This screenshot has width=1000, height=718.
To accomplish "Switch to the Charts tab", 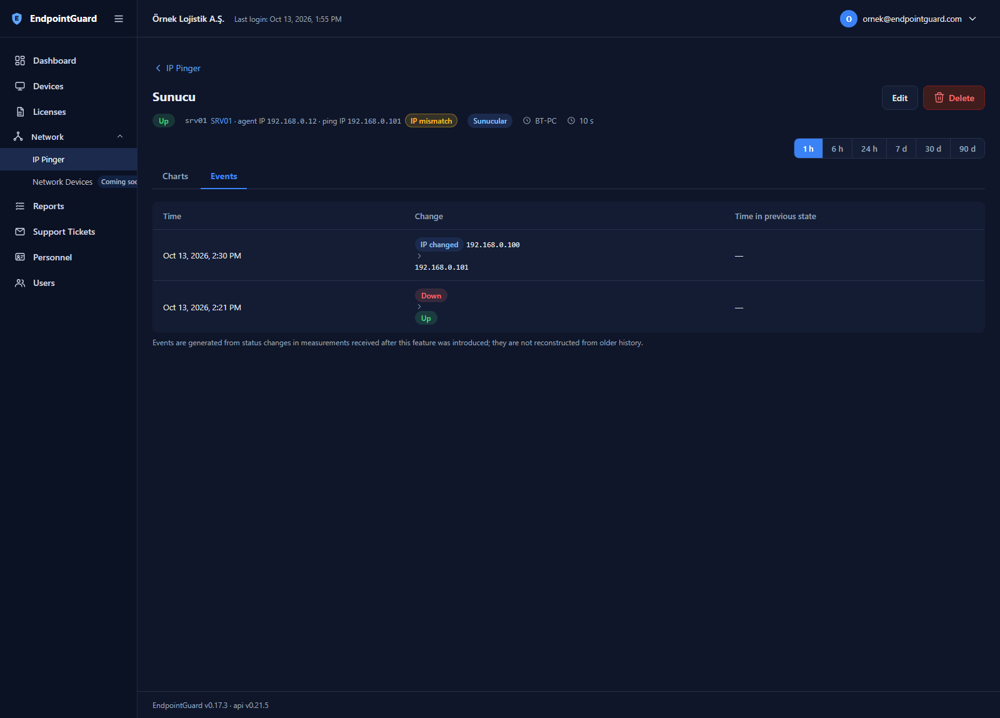I will [175, 177].
